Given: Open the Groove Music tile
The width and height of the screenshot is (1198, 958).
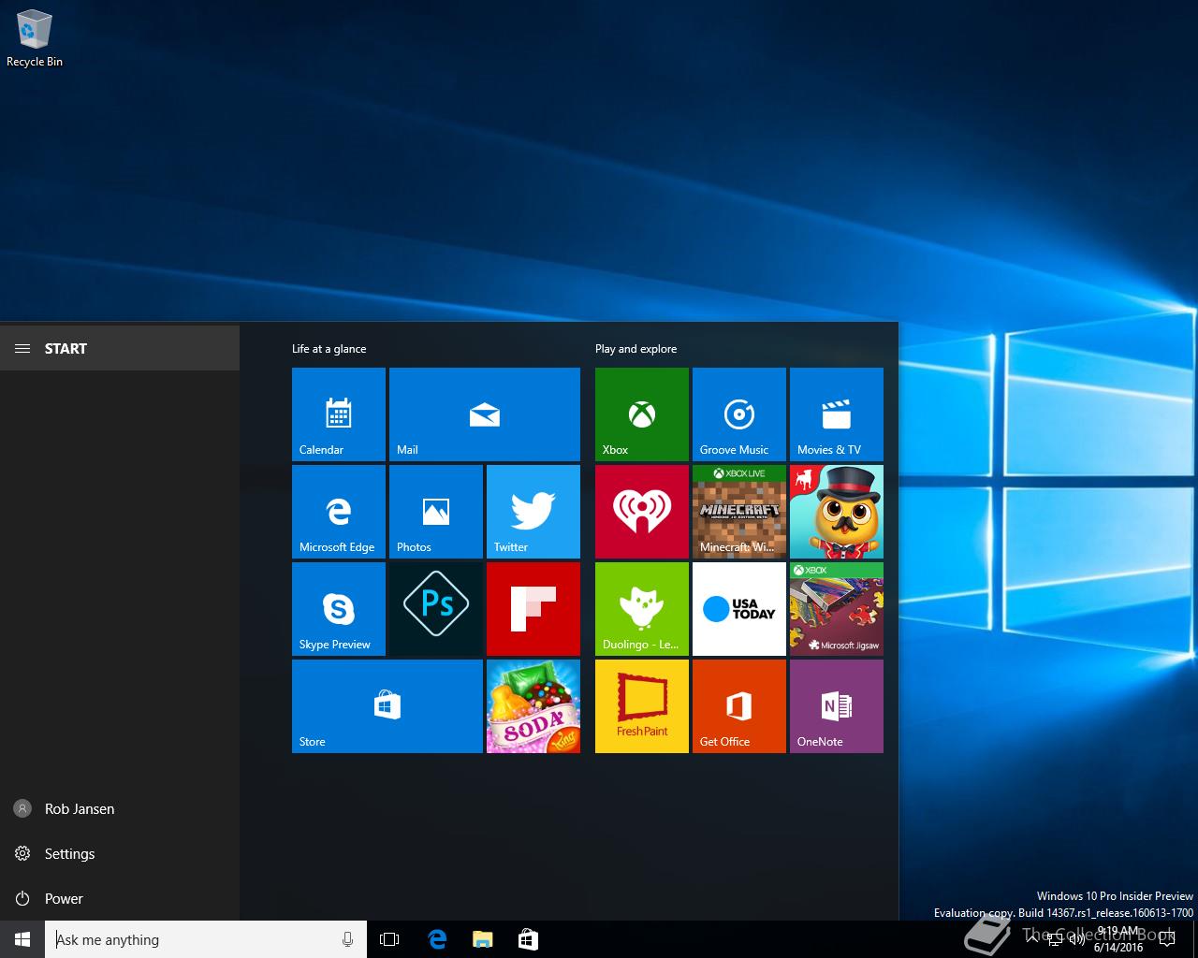Looking at the screenshot, I should coord(739,414).
